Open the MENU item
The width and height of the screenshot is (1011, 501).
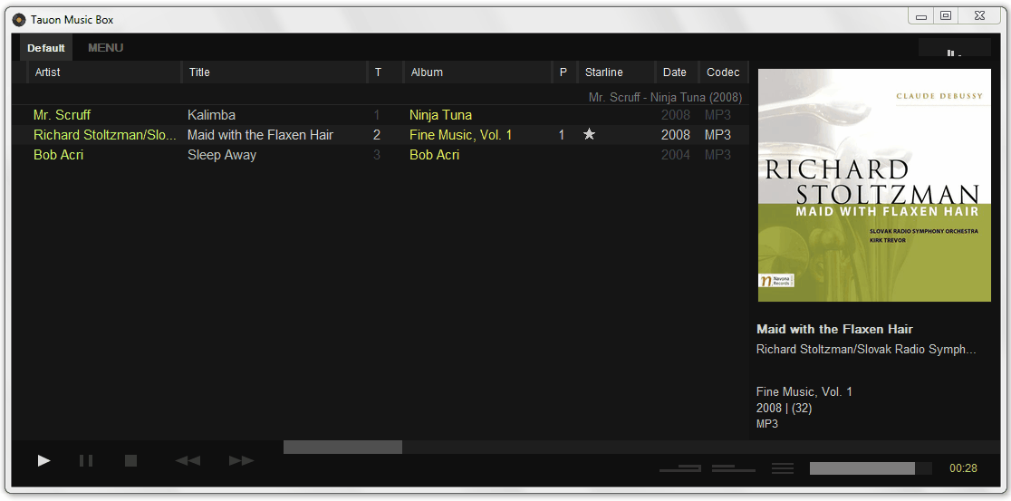pyautogui.click(x=106, y=48)
